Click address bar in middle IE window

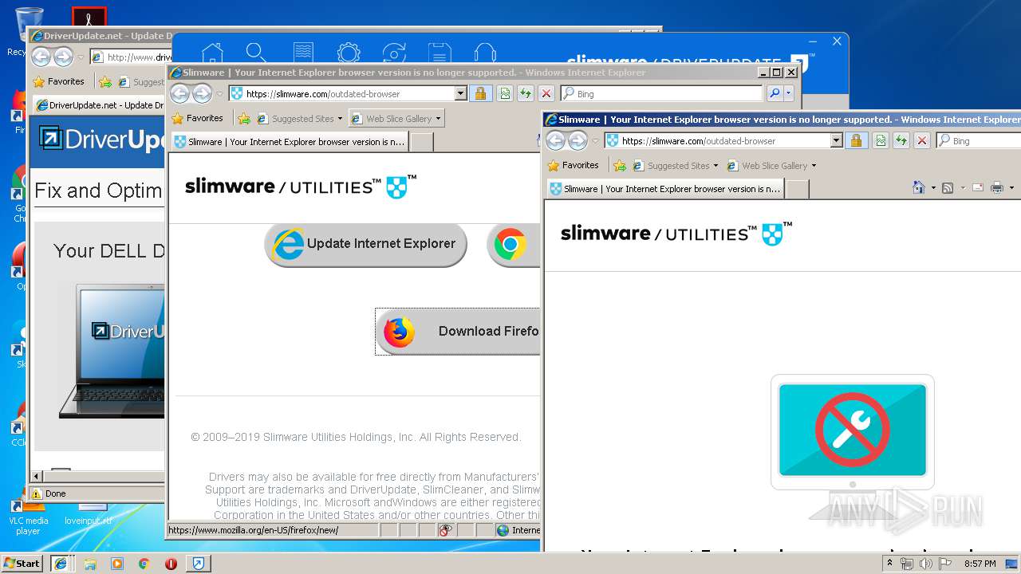[341, 93]
